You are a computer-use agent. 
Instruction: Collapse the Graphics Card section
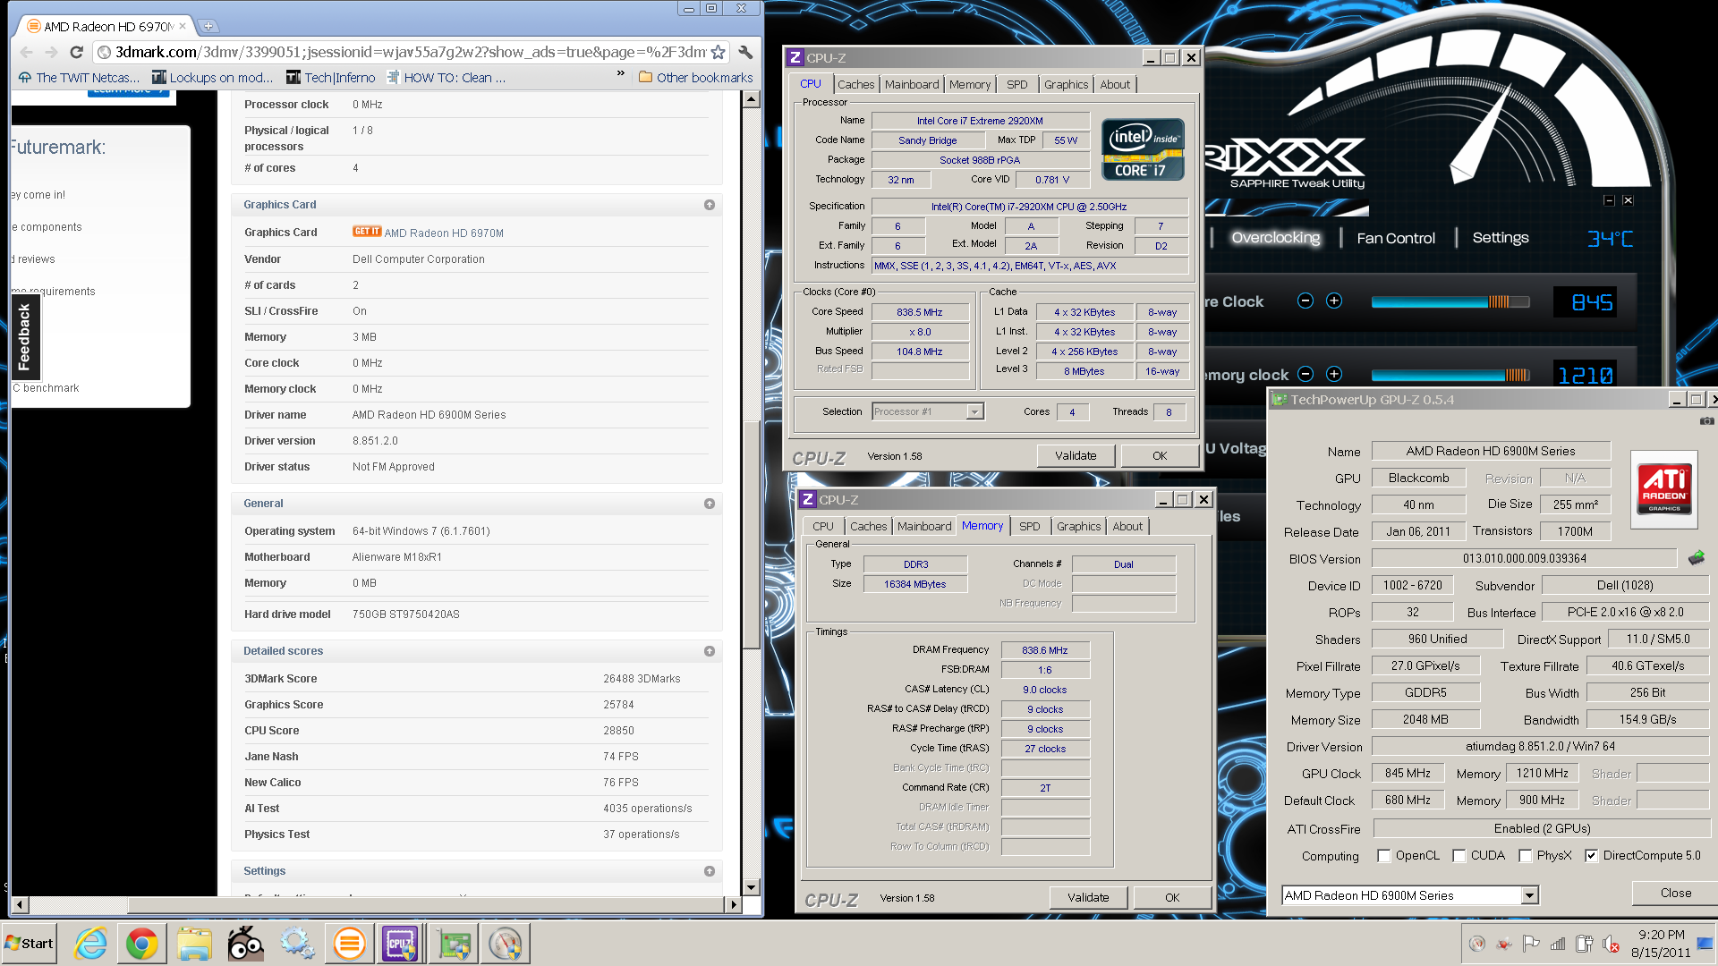pos(710,205)
